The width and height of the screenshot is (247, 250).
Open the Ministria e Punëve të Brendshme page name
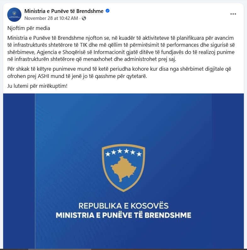tap(64, 11)
